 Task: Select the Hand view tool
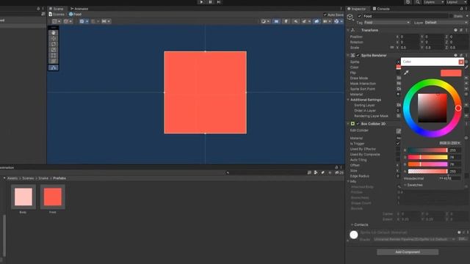[54, 32]
